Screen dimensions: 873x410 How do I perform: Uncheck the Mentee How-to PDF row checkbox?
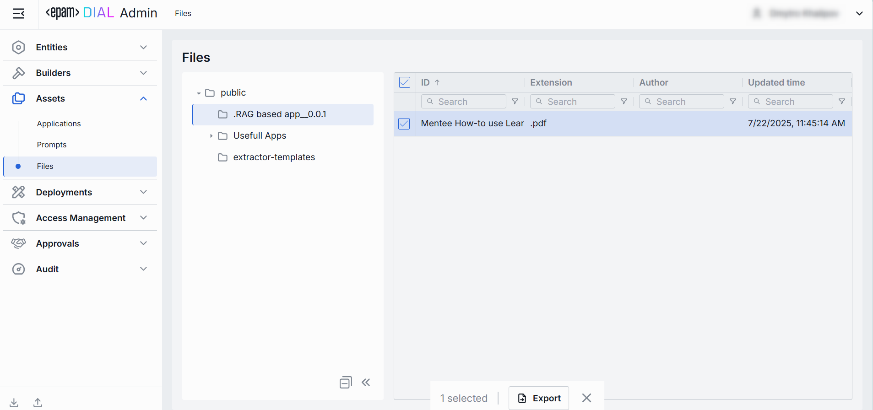coord(404,124)
